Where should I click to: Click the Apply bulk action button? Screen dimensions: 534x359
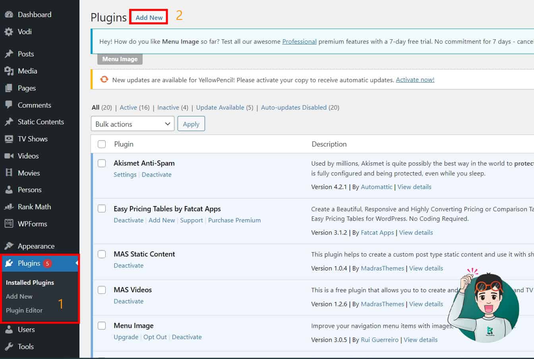coord(191,124)
